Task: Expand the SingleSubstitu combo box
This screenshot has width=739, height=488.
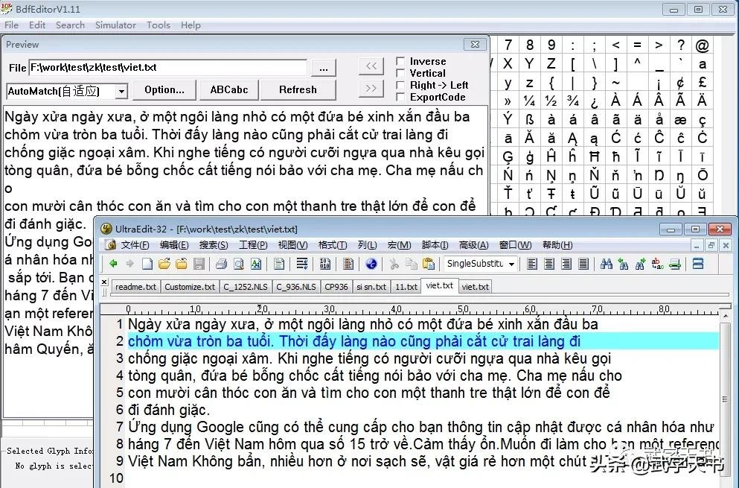Action: (x=511, y=264)
